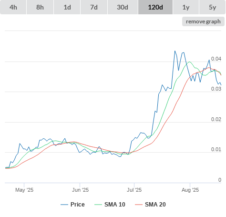Screen dimensions: 226x217
Task: Click the active 120d tab
Action: point(155,7)
